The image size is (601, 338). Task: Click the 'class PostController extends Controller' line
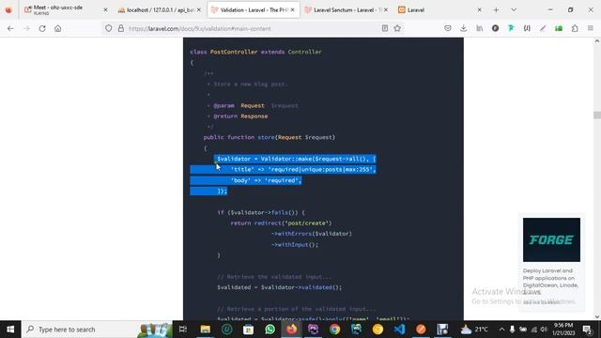(x=255, y=52)
